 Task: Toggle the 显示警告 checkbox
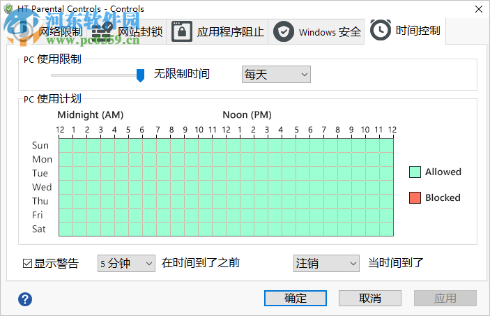coord(27,264)
